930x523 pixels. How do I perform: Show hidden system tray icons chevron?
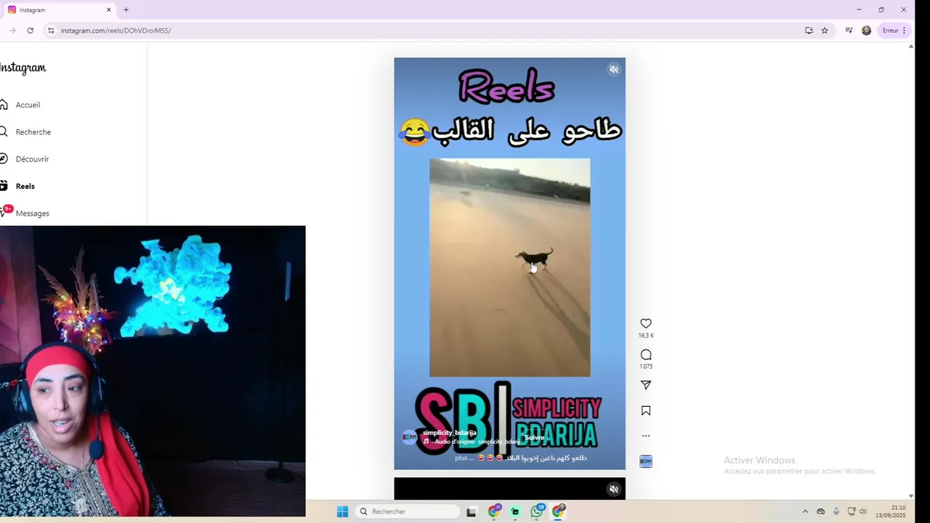click(x=805, y=511)
